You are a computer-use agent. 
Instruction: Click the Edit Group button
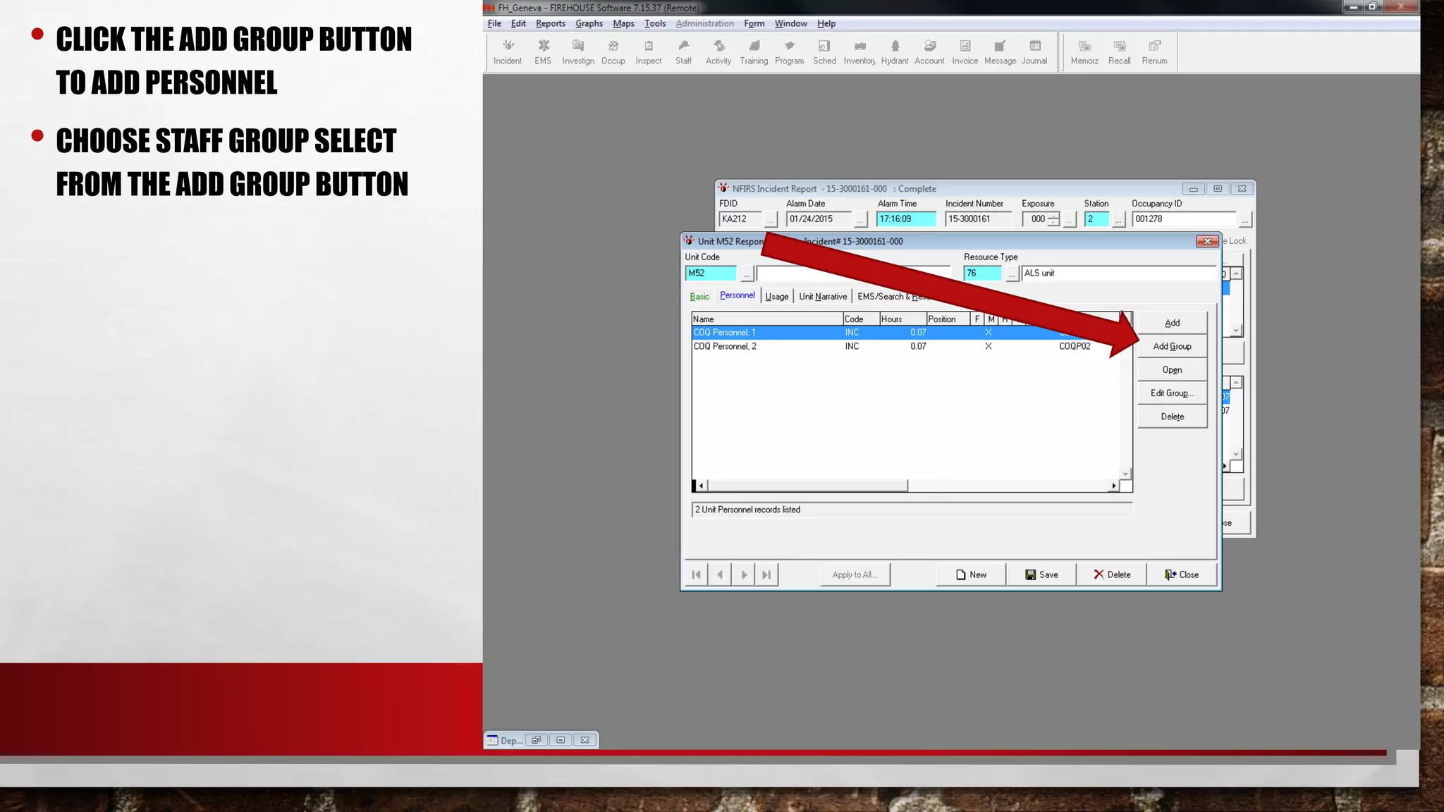tap(1172, 393)
